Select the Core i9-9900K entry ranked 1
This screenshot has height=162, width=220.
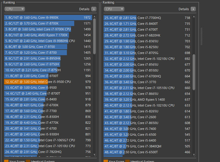(x=48, y=18)
